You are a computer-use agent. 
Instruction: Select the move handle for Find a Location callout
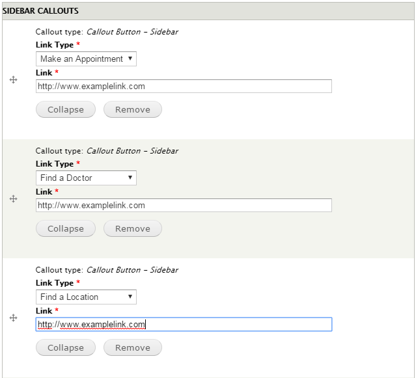(x=13, y=317)
